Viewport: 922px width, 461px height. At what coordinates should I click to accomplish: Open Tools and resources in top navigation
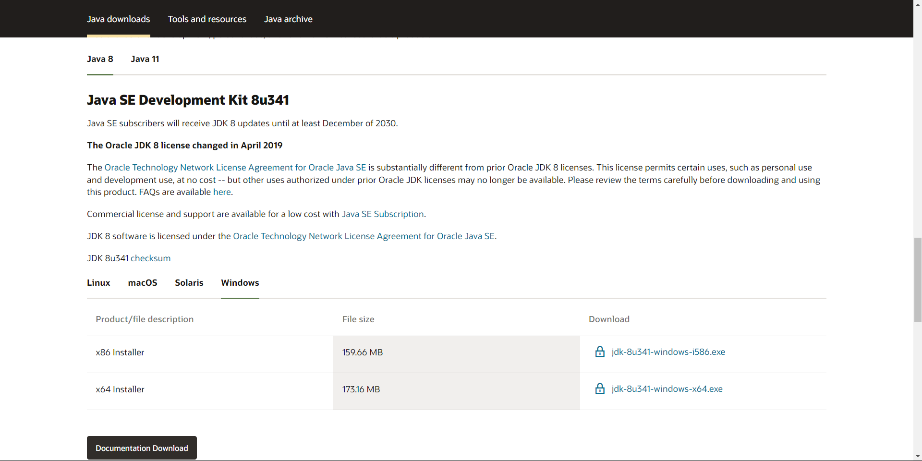click(207, 19)
